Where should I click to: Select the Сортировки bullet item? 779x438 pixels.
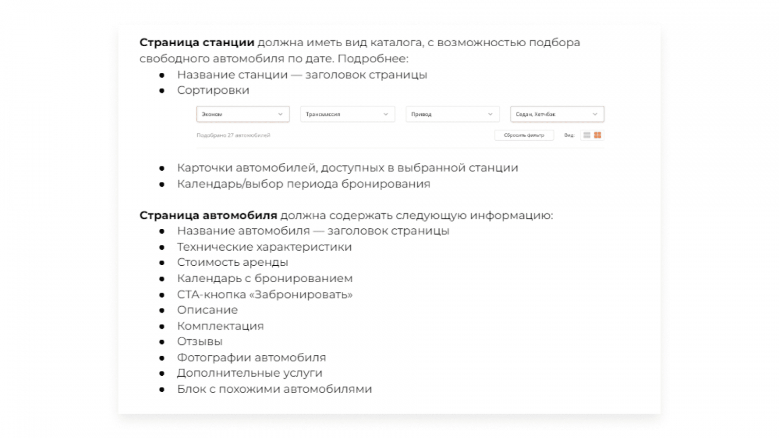pos(213,91)
